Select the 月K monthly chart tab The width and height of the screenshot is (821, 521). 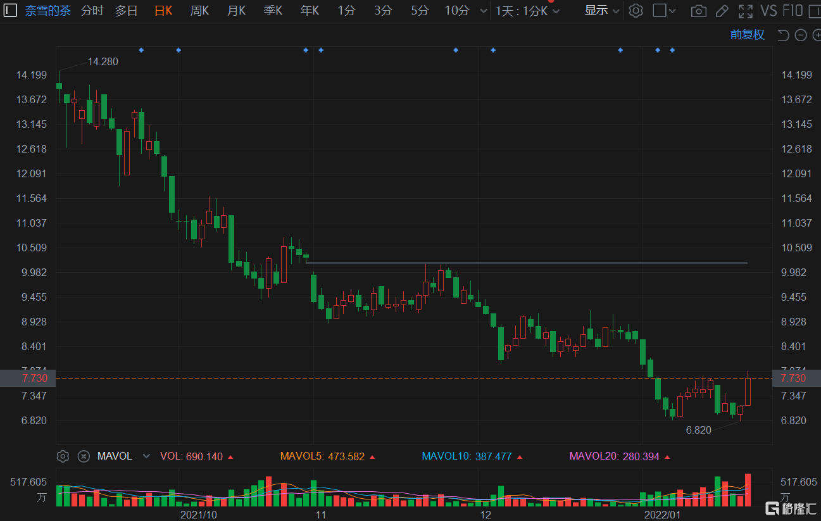click(237, 11)
